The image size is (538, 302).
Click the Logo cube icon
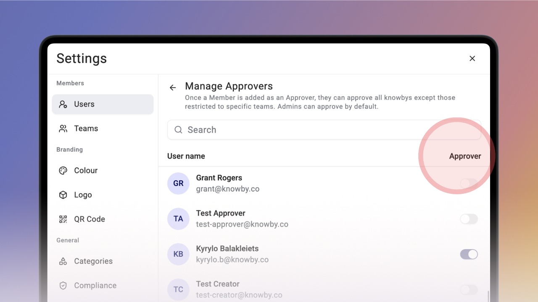(63, 195)
